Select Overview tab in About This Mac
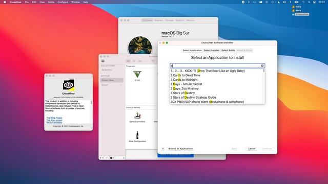328x184 pixels. pos(147,20)
